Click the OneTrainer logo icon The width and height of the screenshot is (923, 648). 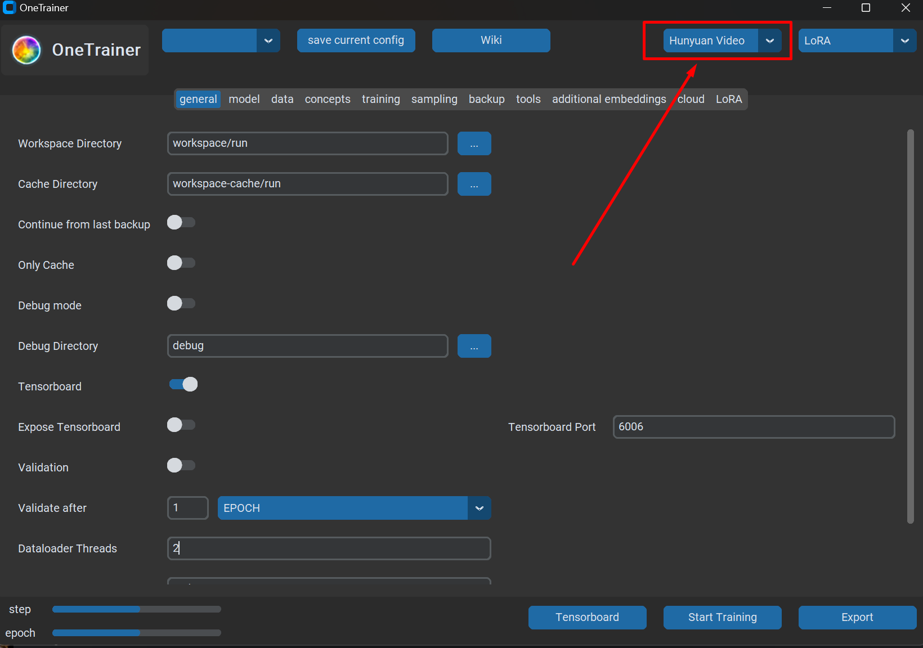[x=26, y=50]
